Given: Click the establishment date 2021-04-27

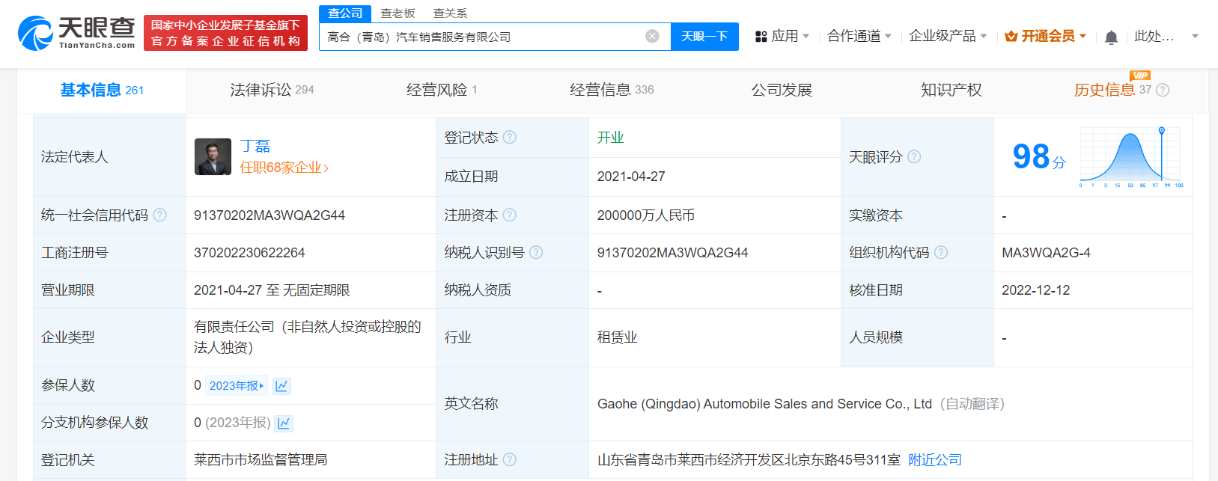Looking at the screenshot, I should 631,176.
